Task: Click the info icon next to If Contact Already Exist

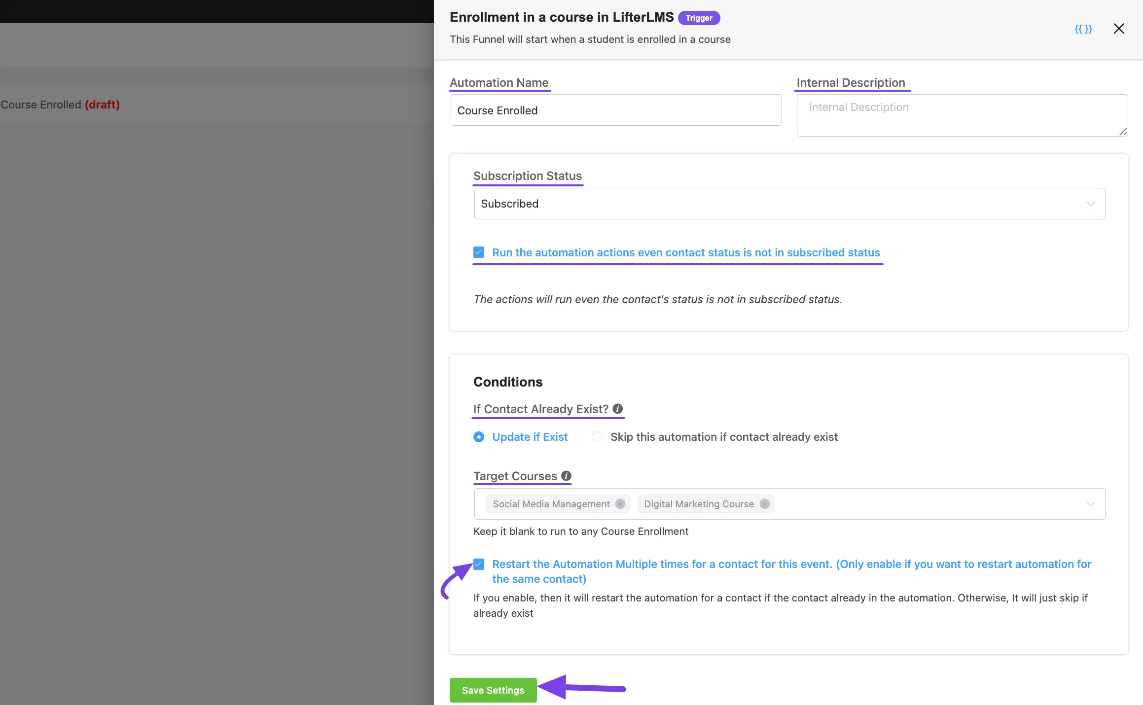Action: 618,409
